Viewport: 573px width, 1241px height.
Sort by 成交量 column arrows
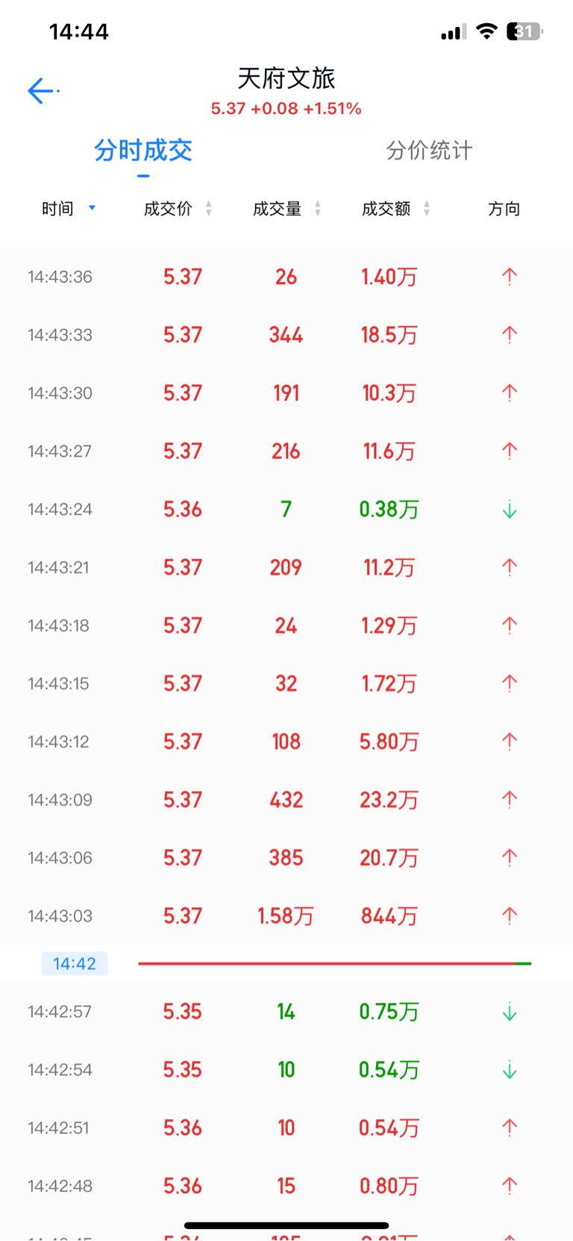(x=318, y=208)
